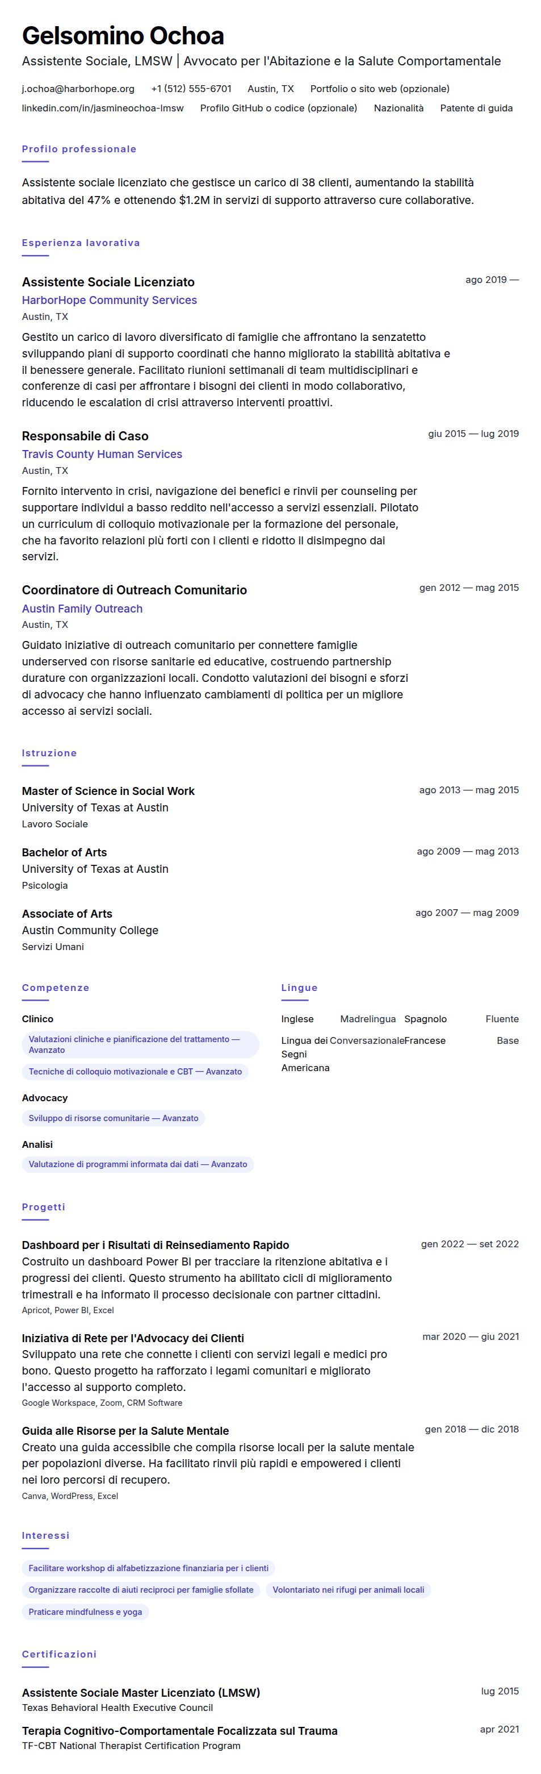Open HarborHope Community Services link
This screenshot has width=541, height=1774.
110,300
